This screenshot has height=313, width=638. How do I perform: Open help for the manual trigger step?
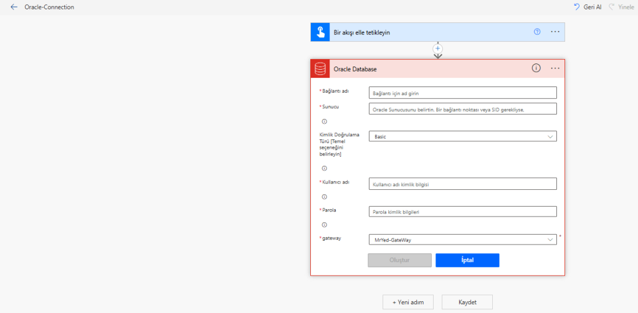pyautogui.click(x=537, y=32)
